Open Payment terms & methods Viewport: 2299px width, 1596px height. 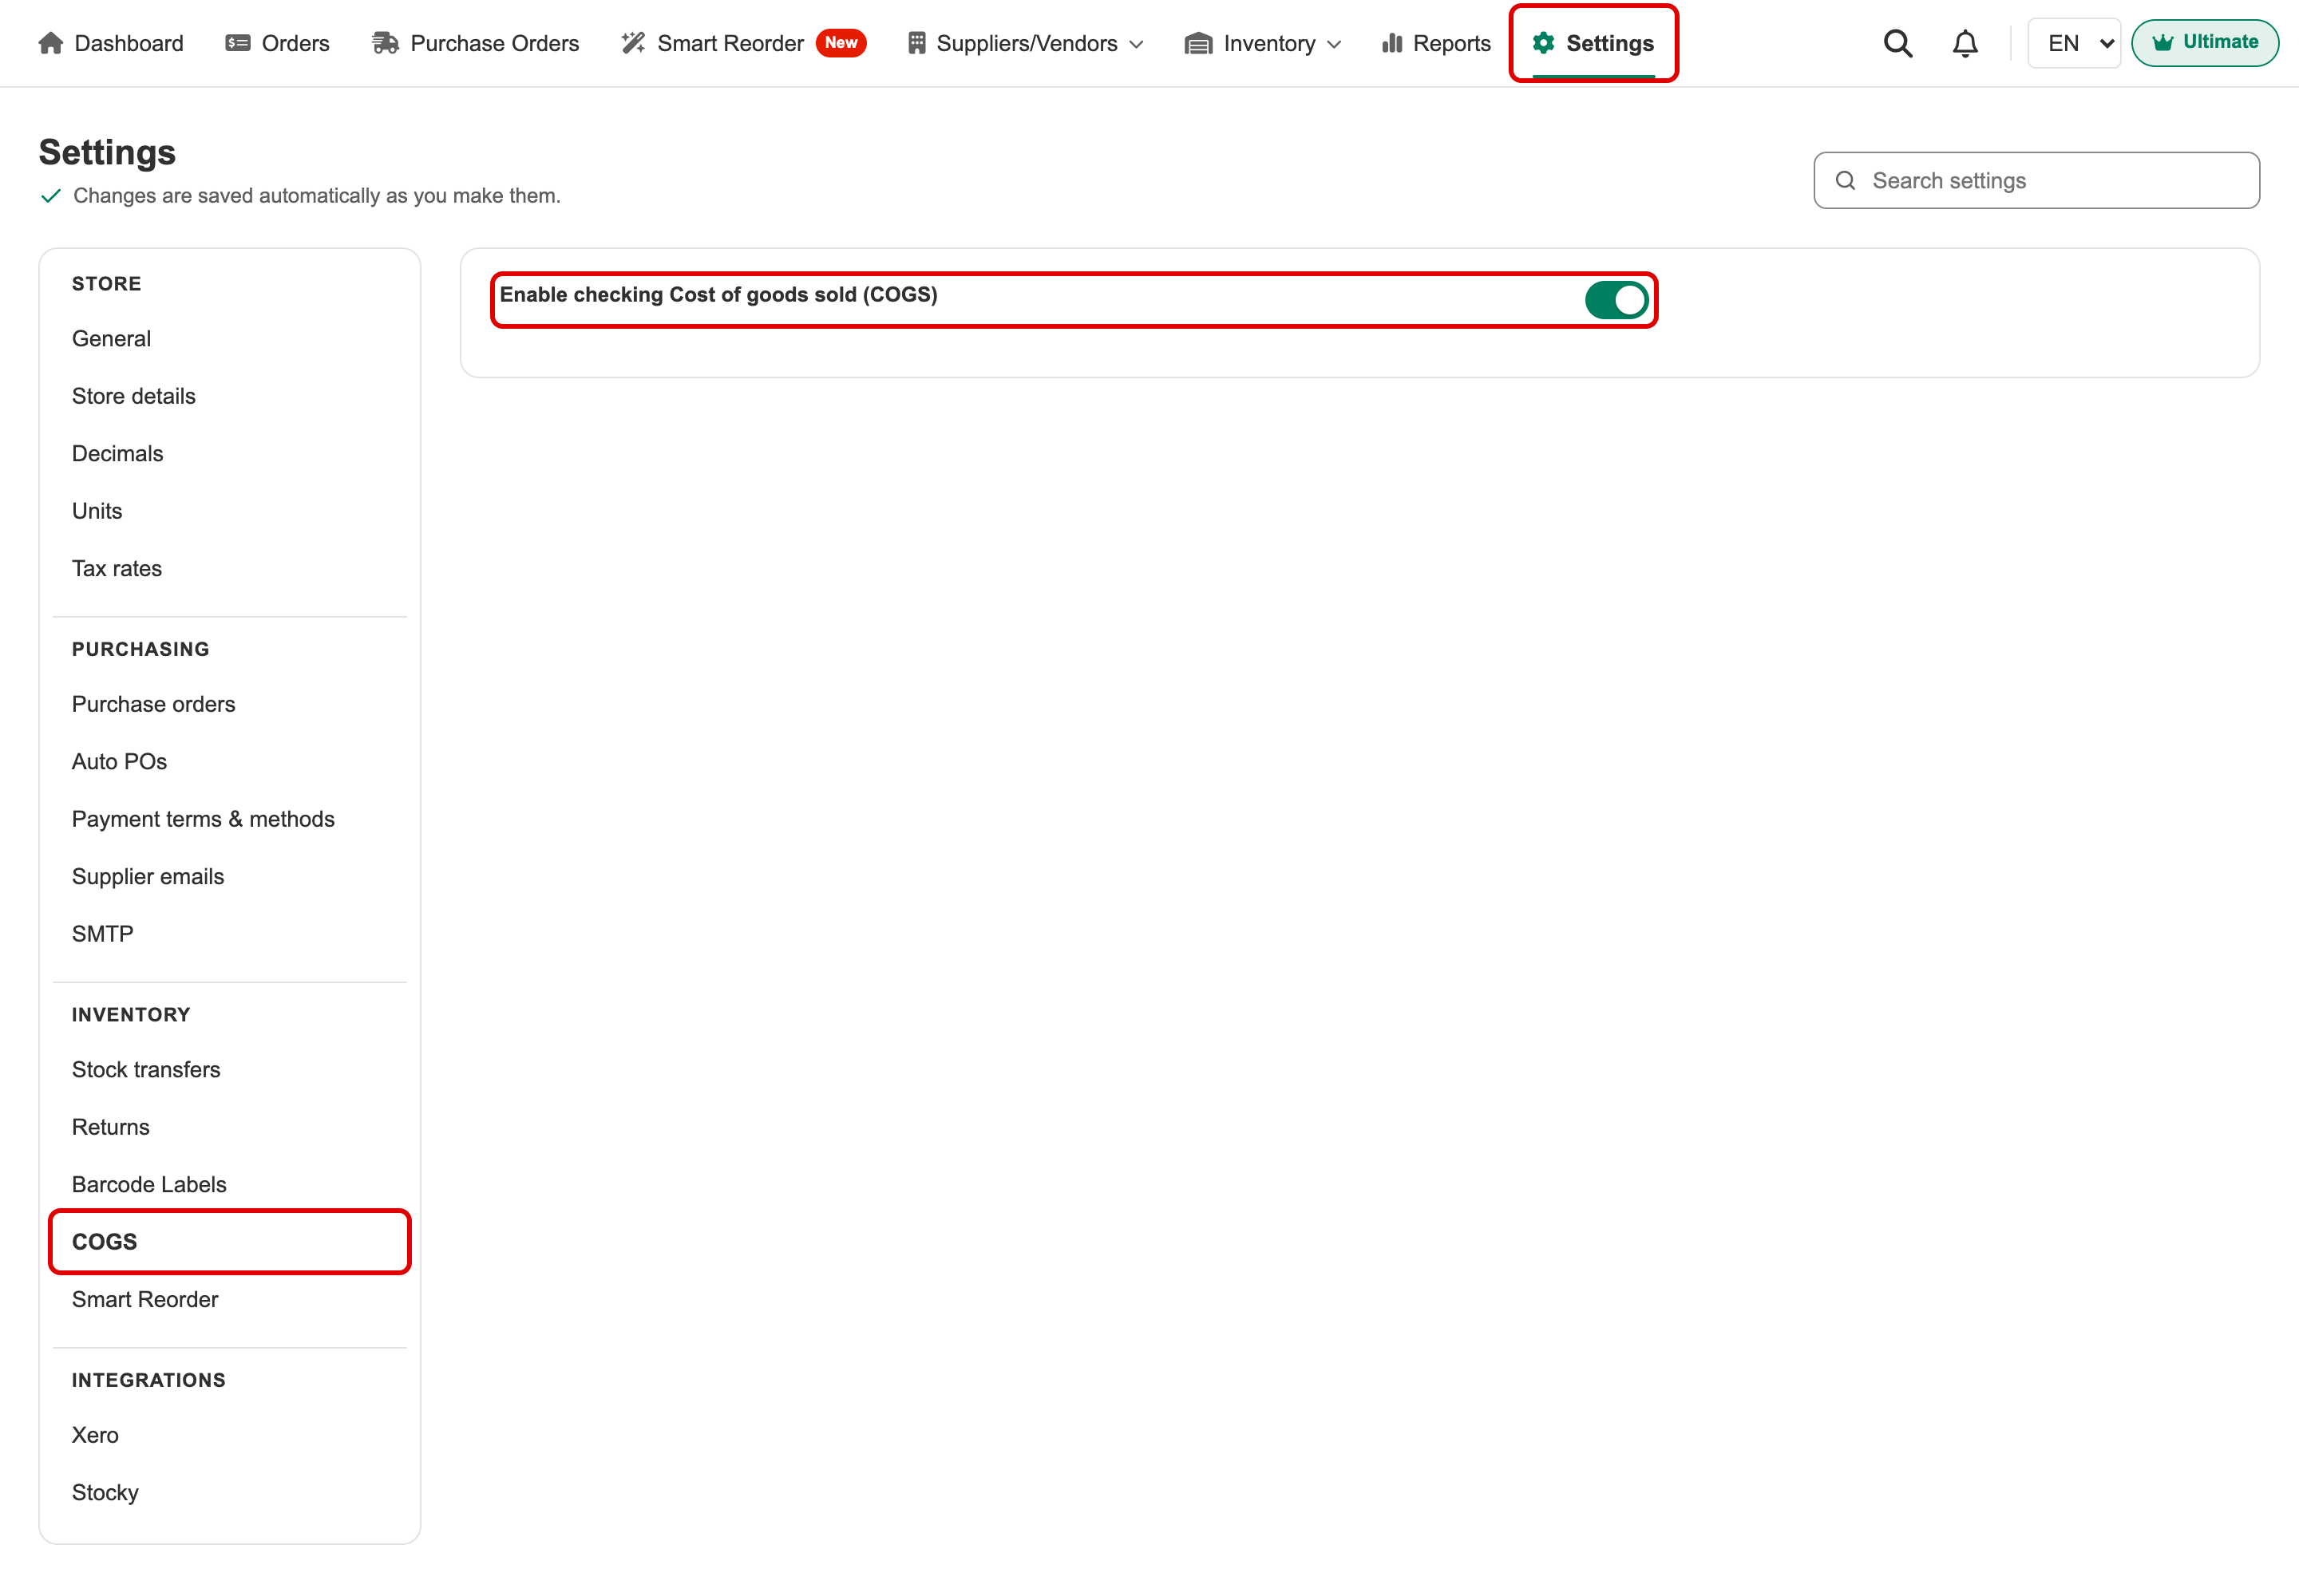point(203,819)
